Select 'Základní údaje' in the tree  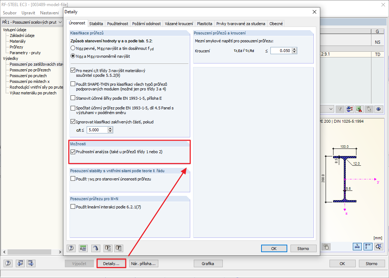[22, 36]
